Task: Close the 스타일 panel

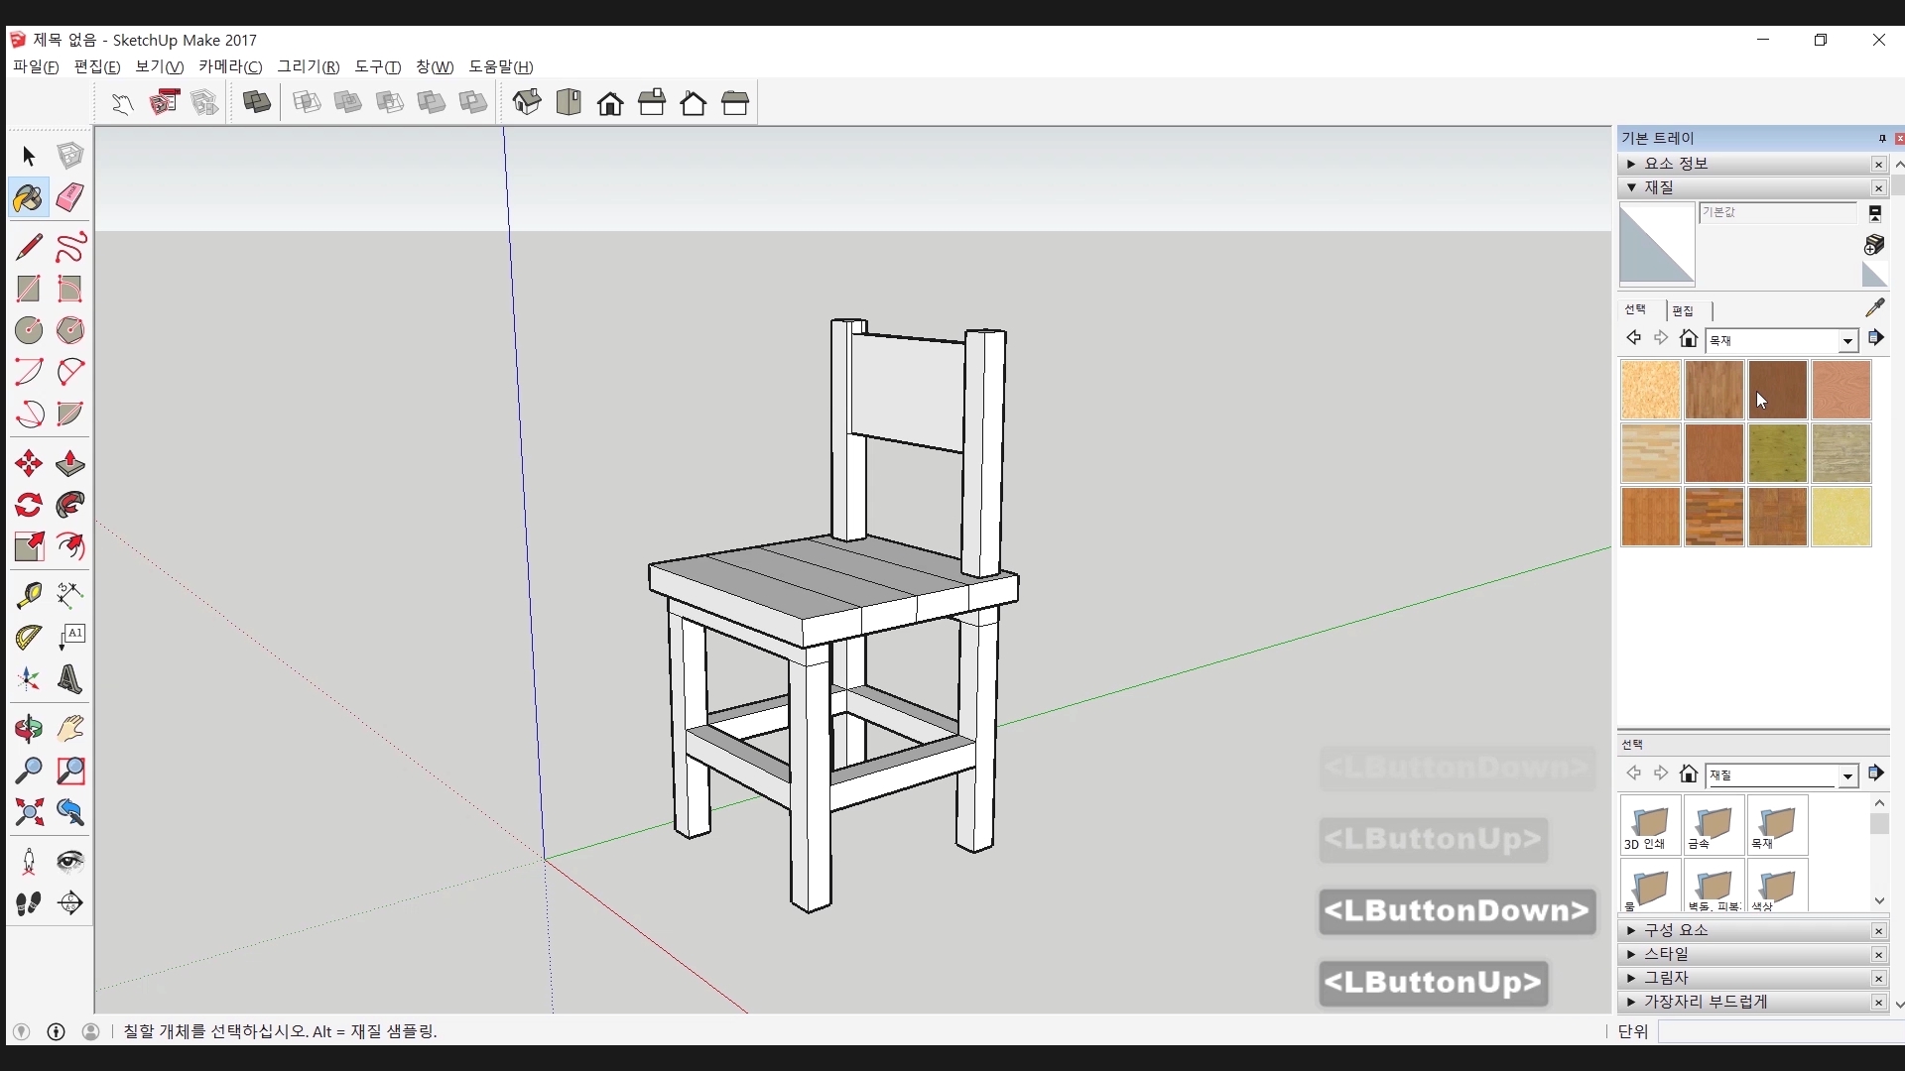Action: coord(1878,954)
